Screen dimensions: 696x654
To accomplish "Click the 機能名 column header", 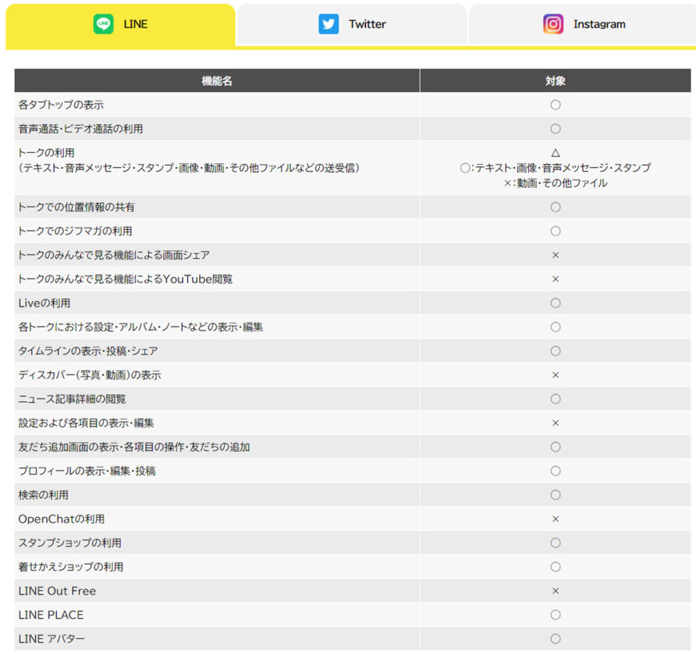I will pos(217,81).
